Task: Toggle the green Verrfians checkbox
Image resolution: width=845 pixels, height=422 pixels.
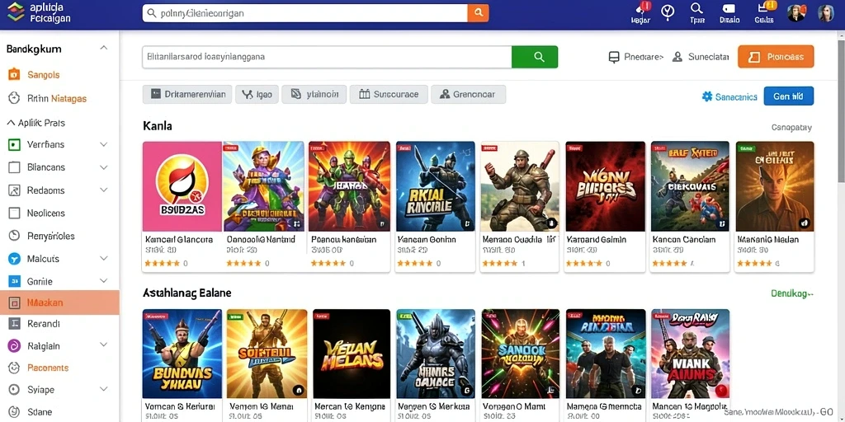Action: pyautogui.click(x=15, y=145)
